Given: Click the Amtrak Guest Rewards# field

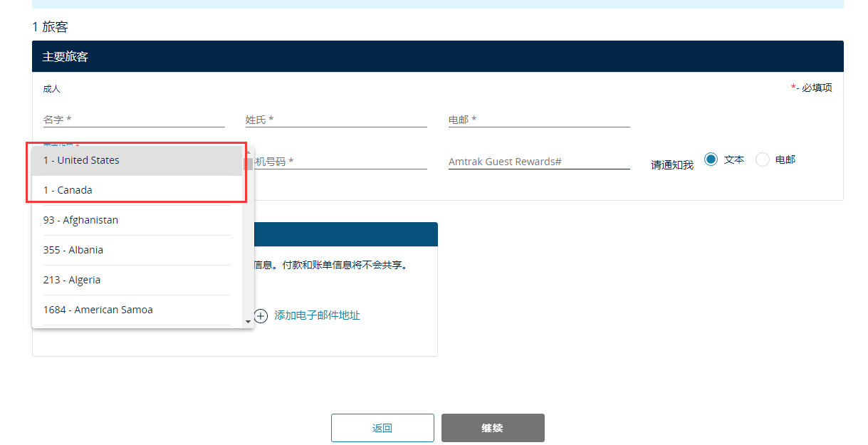Looking at the screenshot, I should (x=539, y=162).
